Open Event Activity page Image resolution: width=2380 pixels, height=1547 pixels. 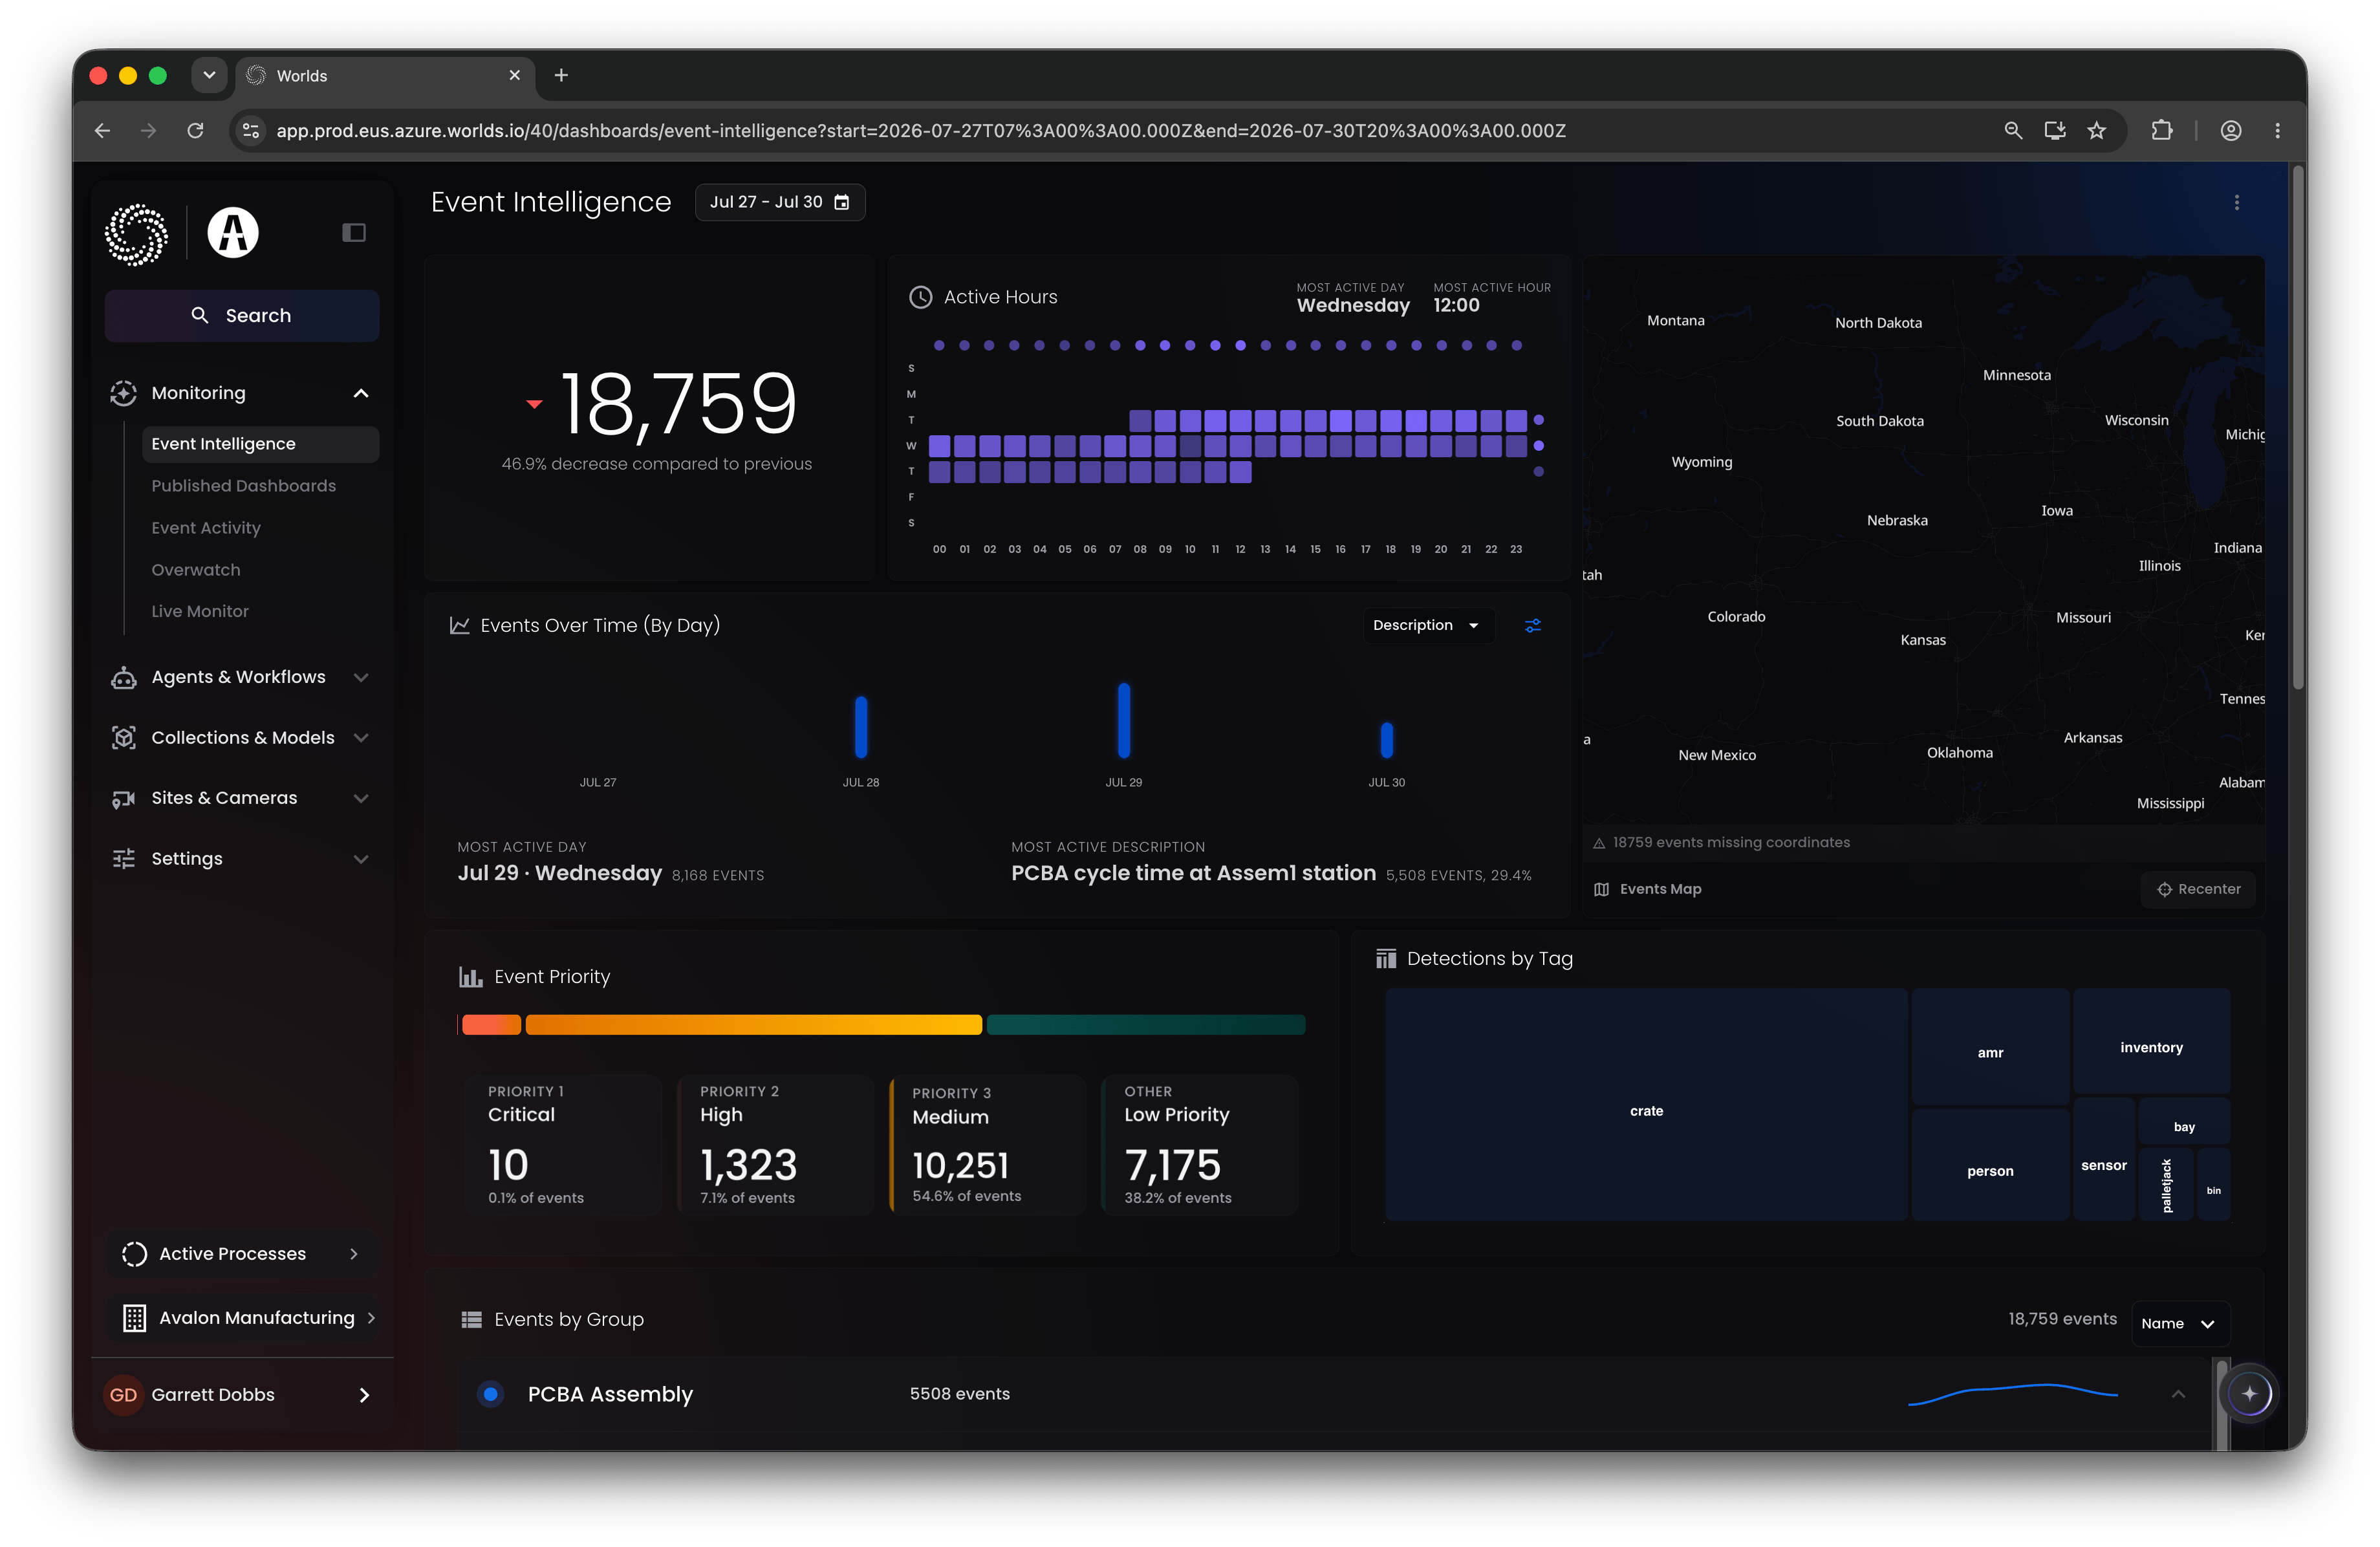click(206, 528)
